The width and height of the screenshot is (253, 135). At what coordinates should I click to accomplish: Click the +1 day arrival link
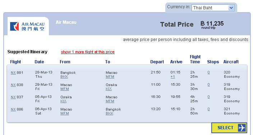(x=172, y=77)
